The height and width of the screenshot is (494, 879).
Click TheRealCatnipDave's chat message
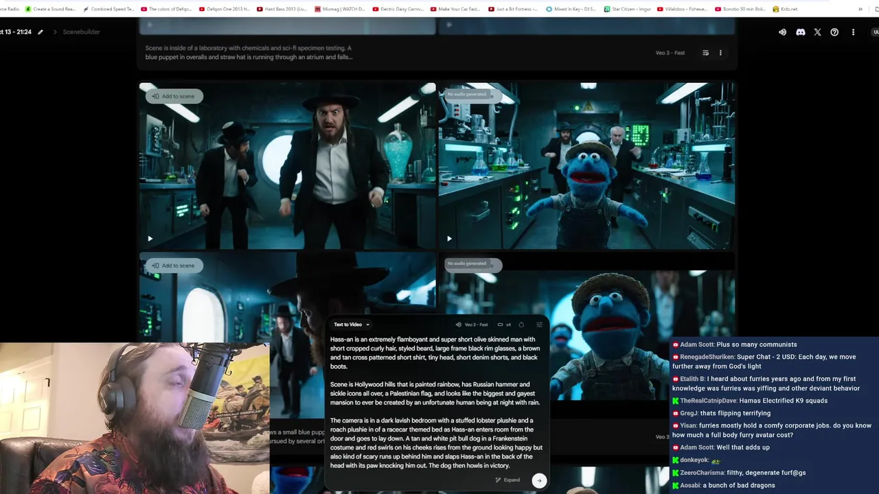(x=750, y=401)
